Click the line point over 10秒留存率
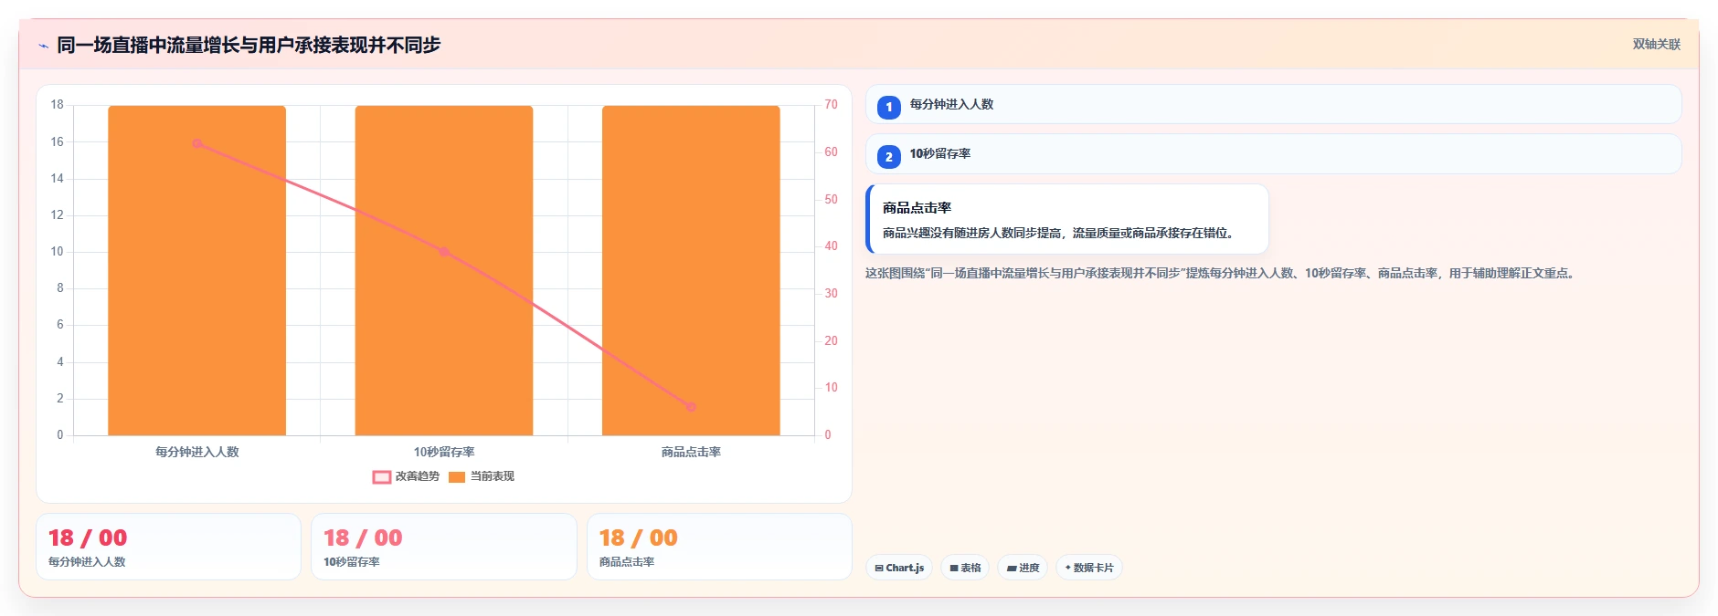Image resolution: width=1718 pixels, height=616 pixels. click(x=444, y=252)
